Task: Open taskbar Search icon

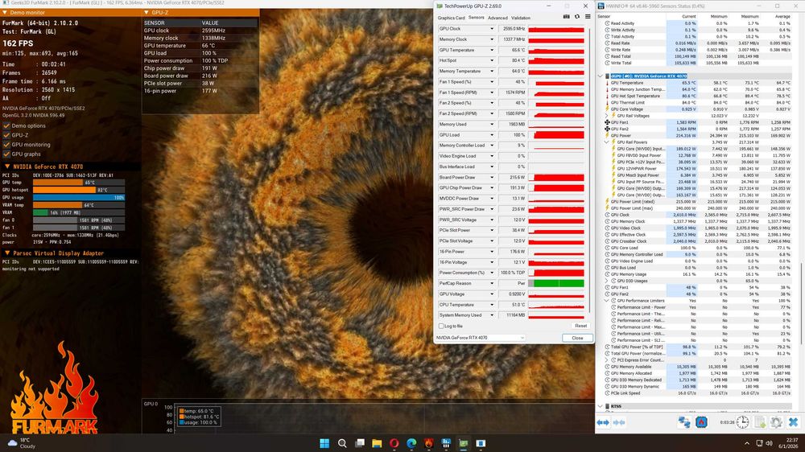Action: click(x=342, y=443)
